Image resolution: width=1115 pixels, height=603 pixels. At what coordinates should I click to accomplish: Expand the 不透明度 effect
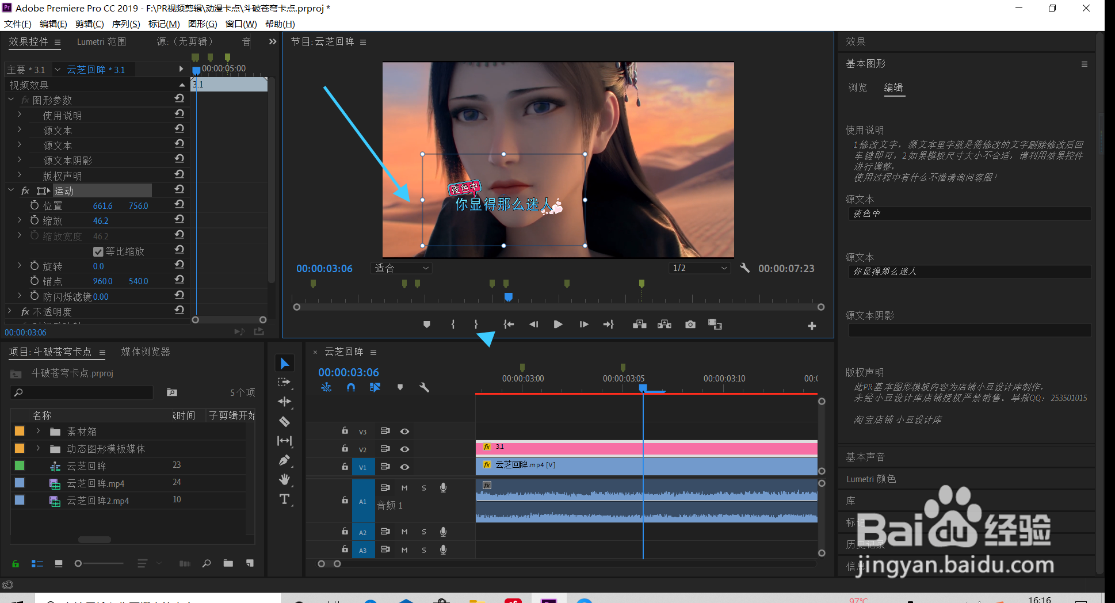coord(10,311)
